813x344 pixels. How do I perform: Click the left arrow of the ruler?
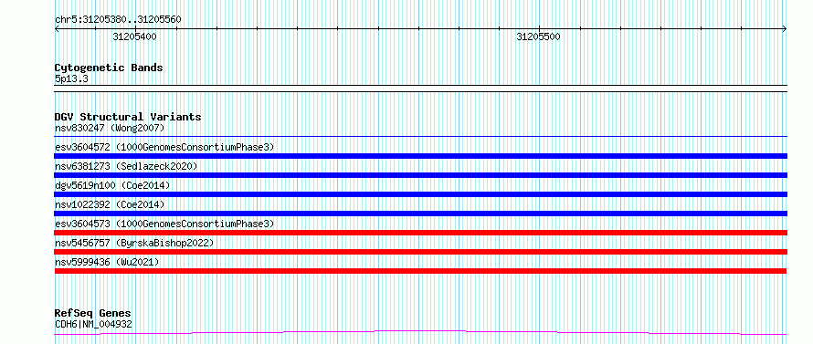[x=58, y=29]
